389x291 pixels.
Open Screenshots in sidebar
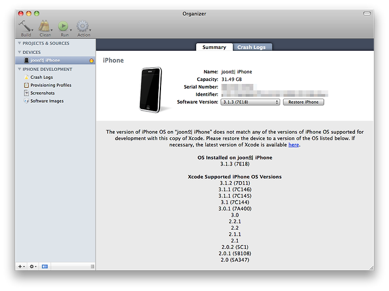[x=43, y=93]
